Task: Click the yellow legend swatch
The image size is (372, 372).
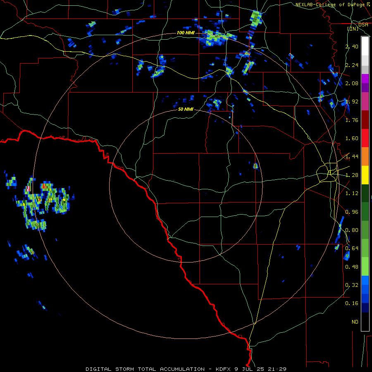Action: (365, 175)
